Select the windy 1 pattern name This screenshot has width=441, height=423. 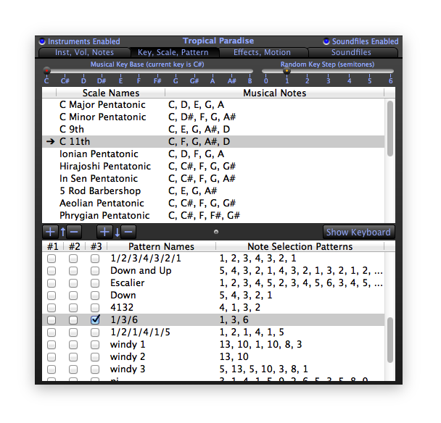coord(128,344)
